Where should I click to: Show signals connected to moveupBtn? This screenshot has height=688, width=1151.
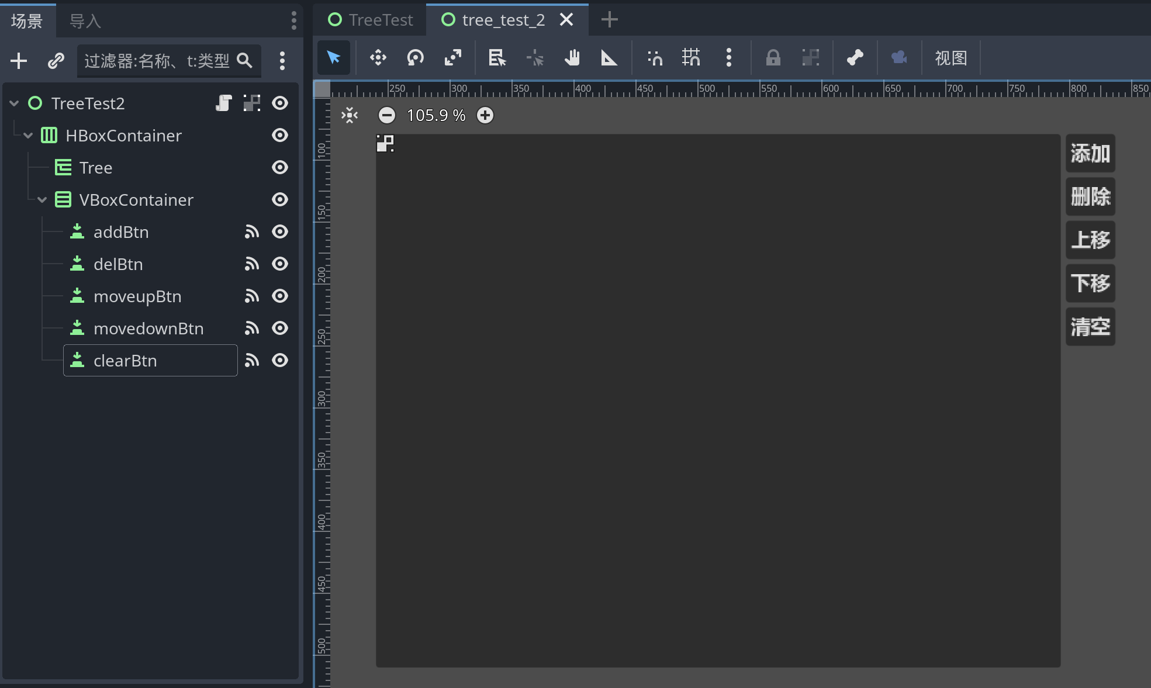252,296
